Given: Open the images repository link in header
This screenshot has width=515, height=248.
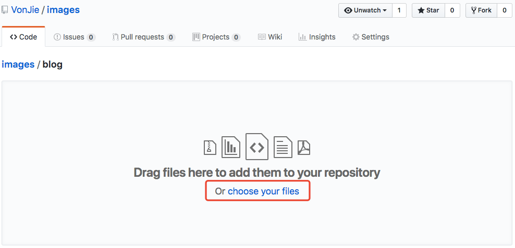Looking at the screenshot, I should pyautogui.click(x=63, y=10).
